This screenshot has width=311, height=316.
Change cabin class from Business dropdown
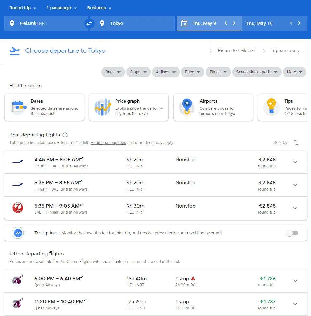[x=99, y=8]
